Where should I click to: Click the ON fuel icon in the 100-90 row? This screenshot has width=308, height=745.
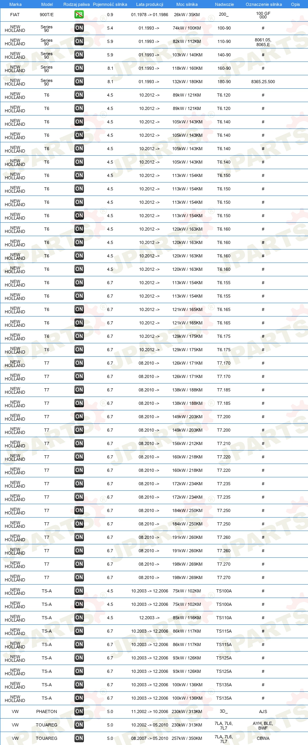tap(79, 28)
